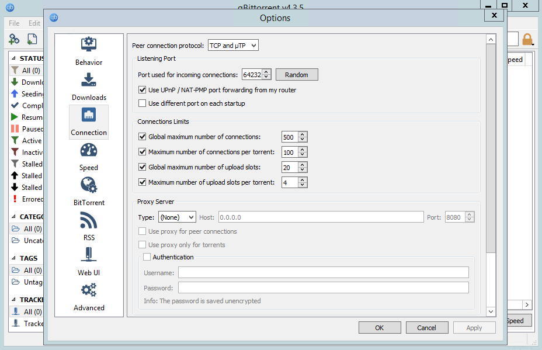This screenshot has height=350, width=542.
Task: Select the Inactive red funnel filter
Action: coord(15,152)
